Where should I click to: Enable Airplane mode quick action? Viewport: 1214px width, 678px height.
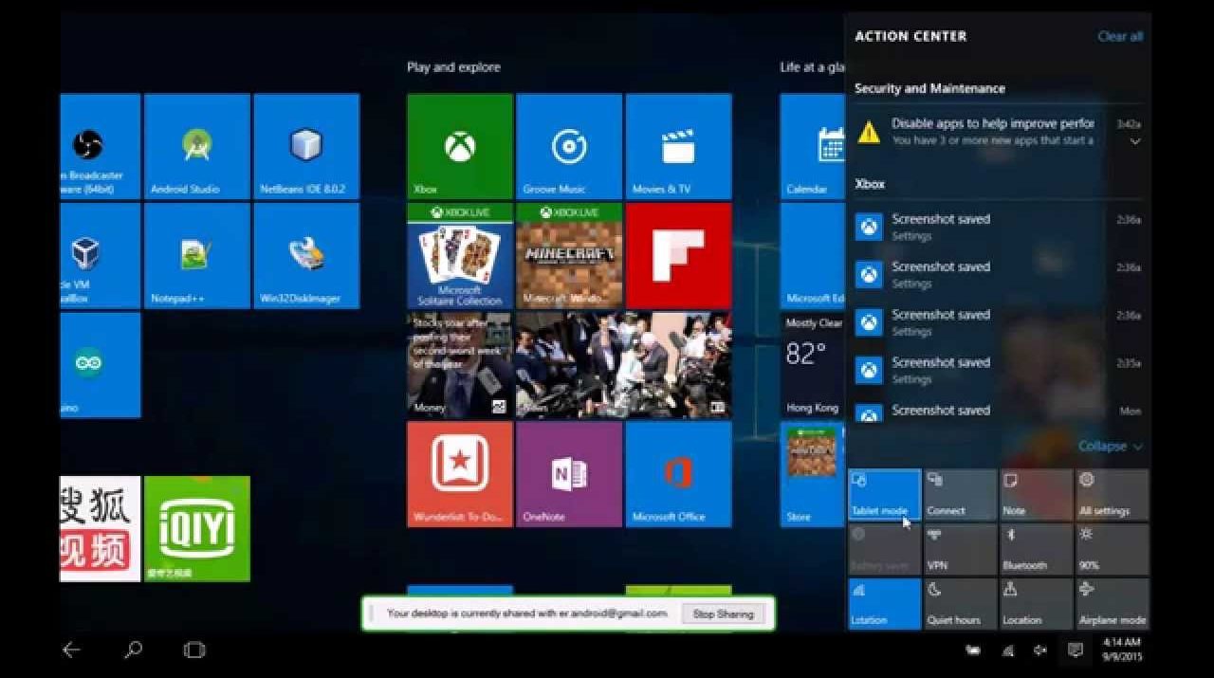pyautogui.click(x=1112, y=604)
